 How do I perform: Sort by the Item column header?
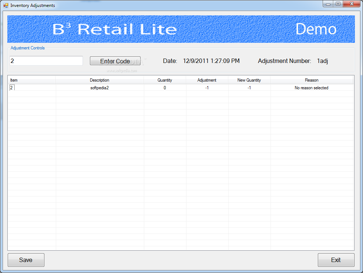point(32,80)
